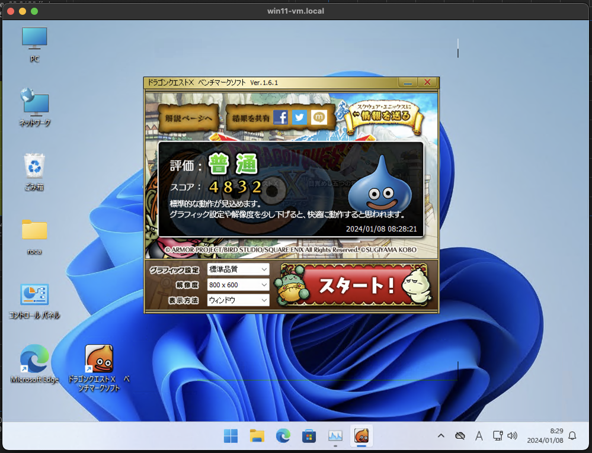
Task: Click the benchmark title bar text Ver.1.6.1
Action: tap(264, 82)
